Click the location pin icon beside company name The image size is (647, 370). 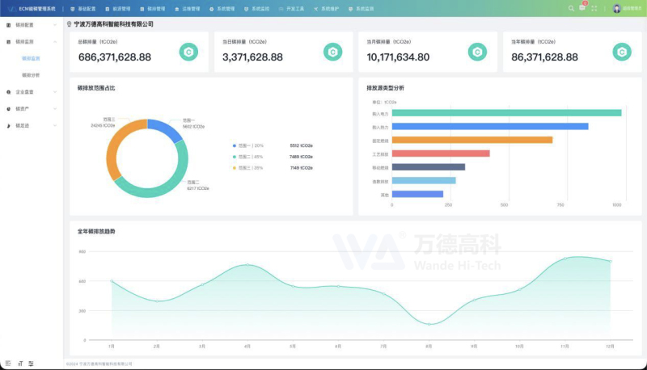69,24
